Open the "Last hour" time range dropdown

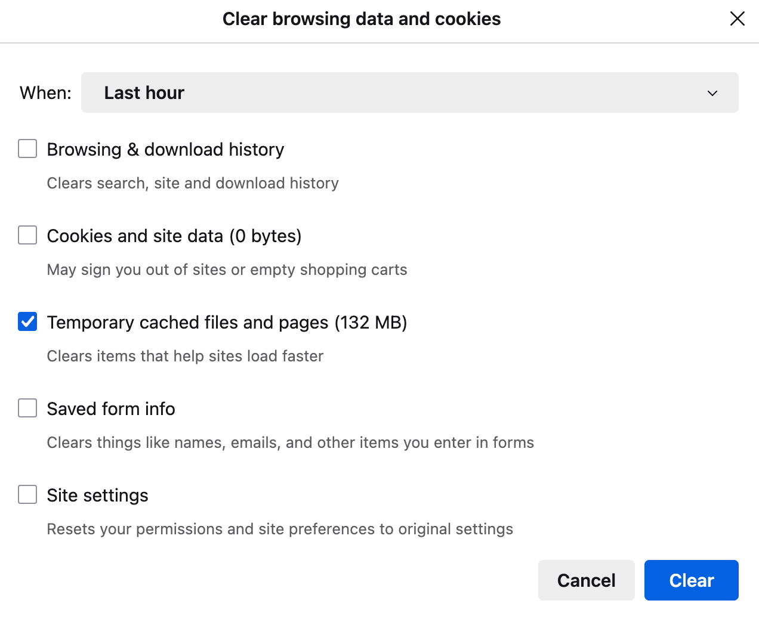click(x=409, y=93)
